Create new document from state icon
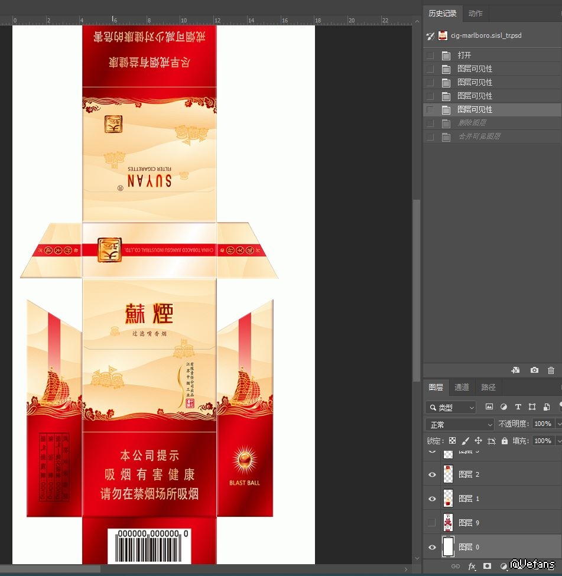The width and height of the screenshot is (562, 576). click(x=515, y=370)
